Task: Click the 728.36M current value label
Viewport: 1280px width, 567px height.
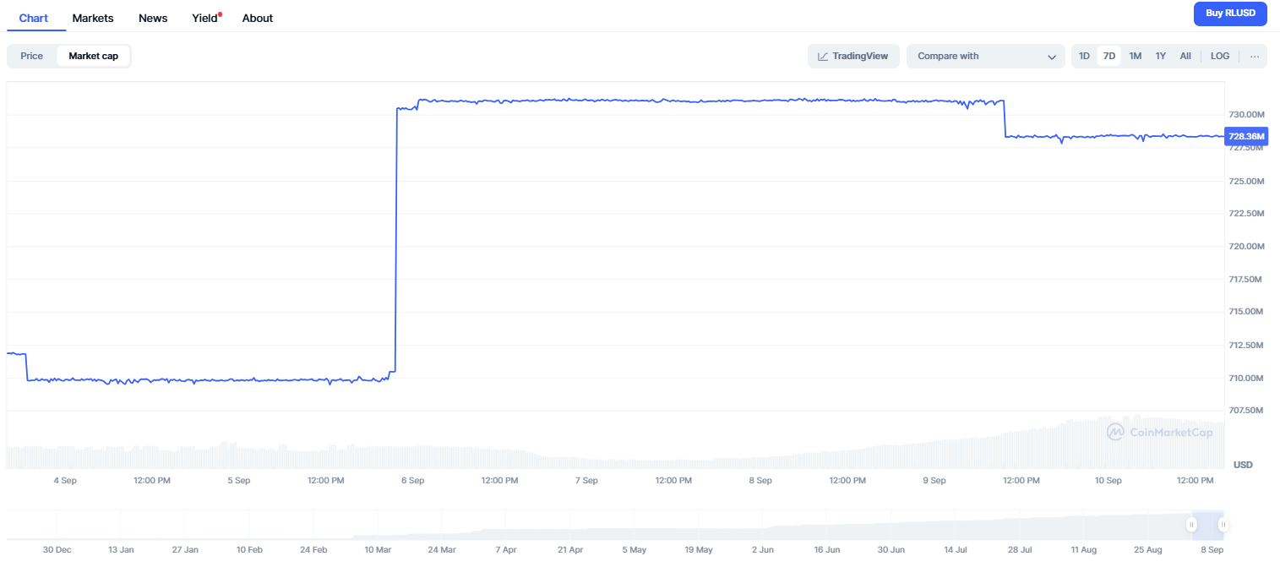Action: pyautogui.click(x=1246, y=136)
